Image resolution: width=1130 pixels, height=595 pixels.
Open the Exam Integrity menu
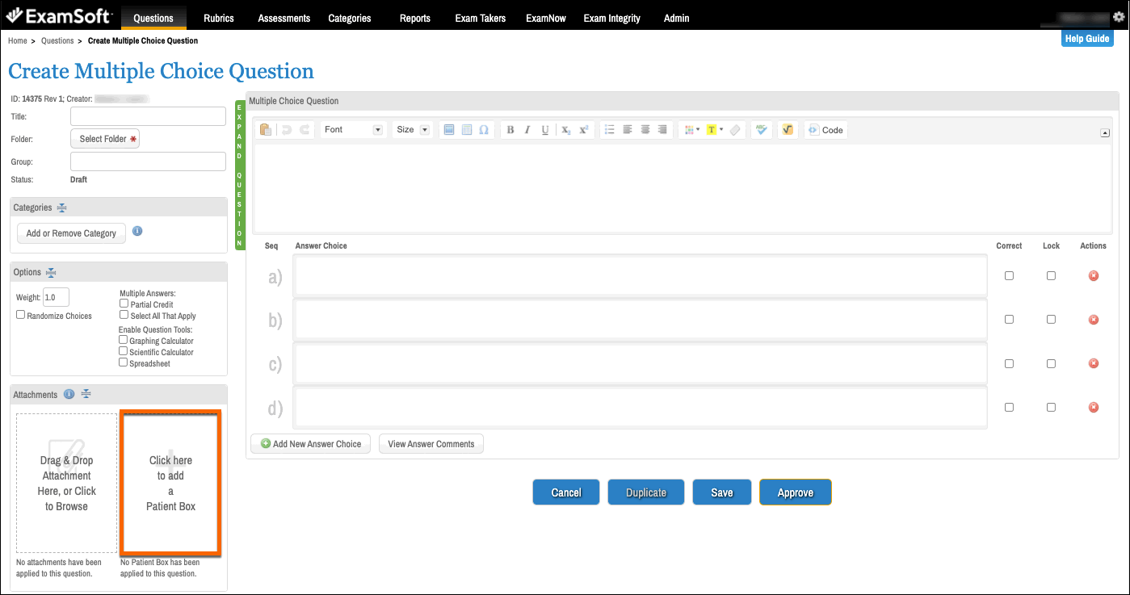(612, 18)
